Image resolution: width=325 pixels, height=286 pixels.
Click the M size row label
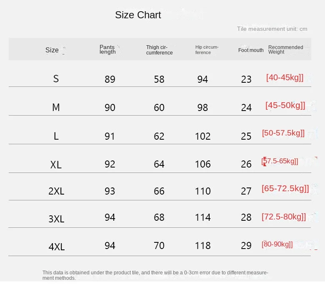(56, 107)
